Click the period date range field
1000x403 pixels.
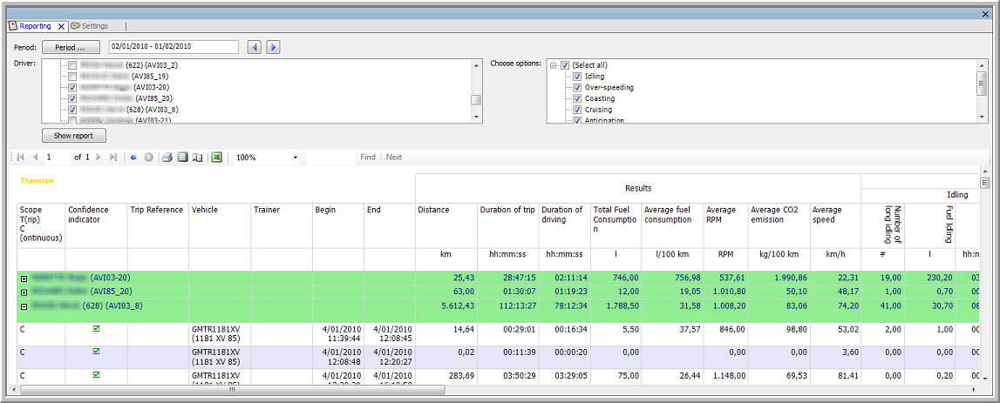point(173,47)
